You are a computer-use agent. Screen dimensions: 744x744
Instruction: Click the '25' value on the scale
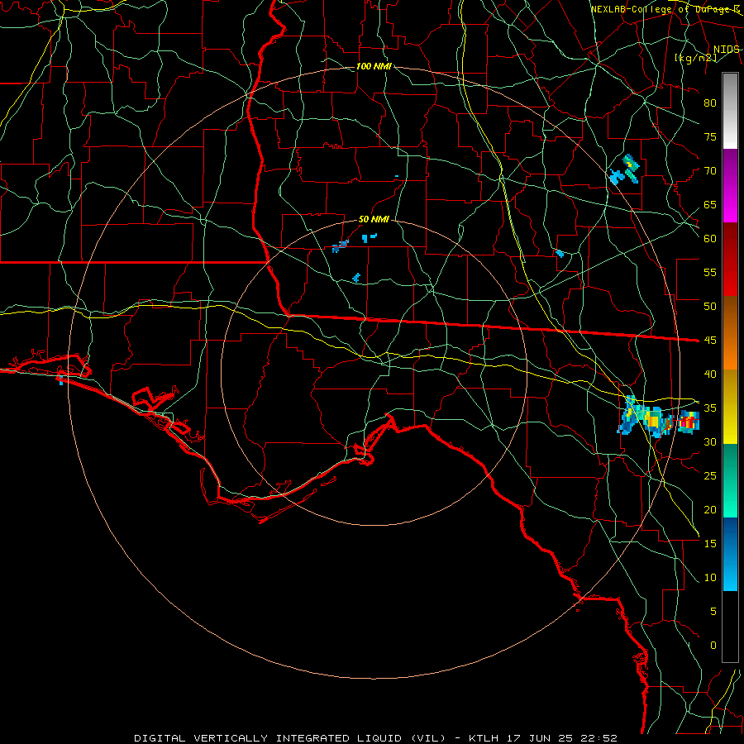[x=710, y=476]
